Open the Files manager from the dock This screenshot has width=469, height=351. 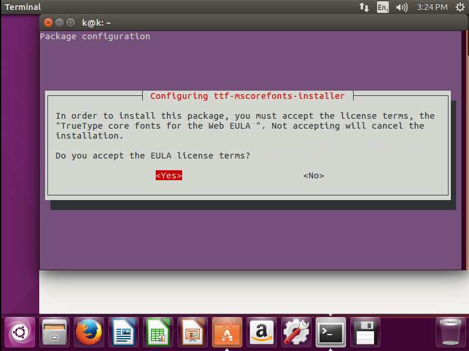click(x=54, y=332)
